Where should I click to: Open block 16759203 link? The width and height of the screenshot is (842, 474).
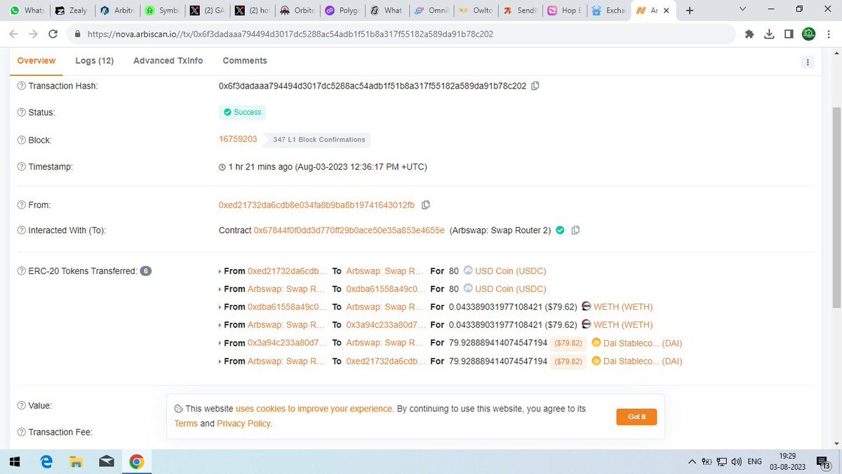coord(238,140)
